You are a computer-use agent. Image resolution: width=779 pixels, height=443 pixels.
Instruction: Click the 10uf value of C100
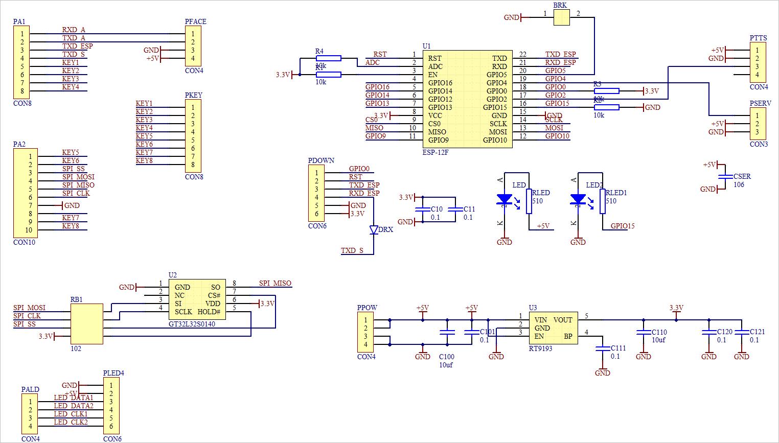coord(446,365)
